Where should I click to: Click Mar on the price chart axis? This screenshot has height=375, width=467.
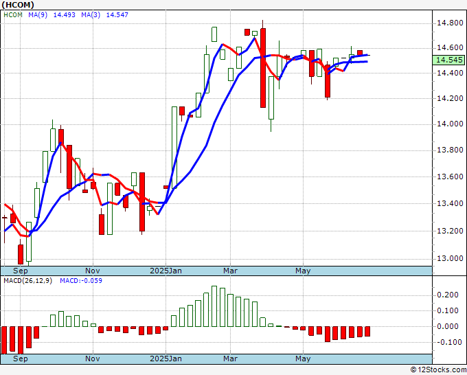point(230,271)
